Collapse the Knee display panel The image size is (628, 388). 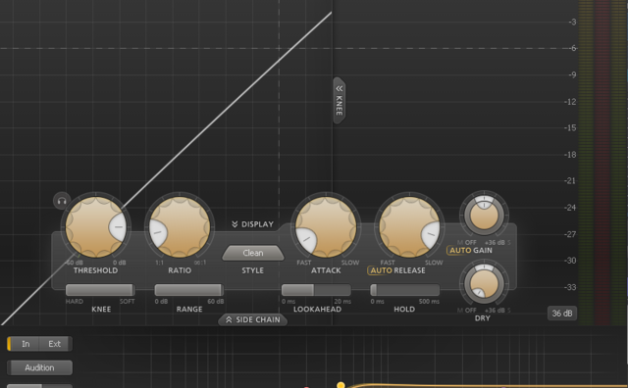pos(340,100)
